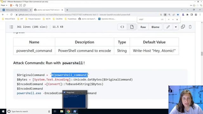Switch to PowerShell on the taskbar

coord(75,111)
